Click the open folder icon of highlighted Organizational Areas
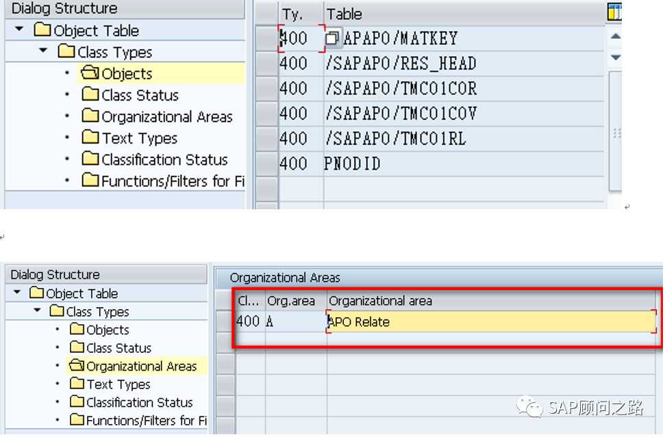The height and width of the screenshot is (437, 665). 77,366
